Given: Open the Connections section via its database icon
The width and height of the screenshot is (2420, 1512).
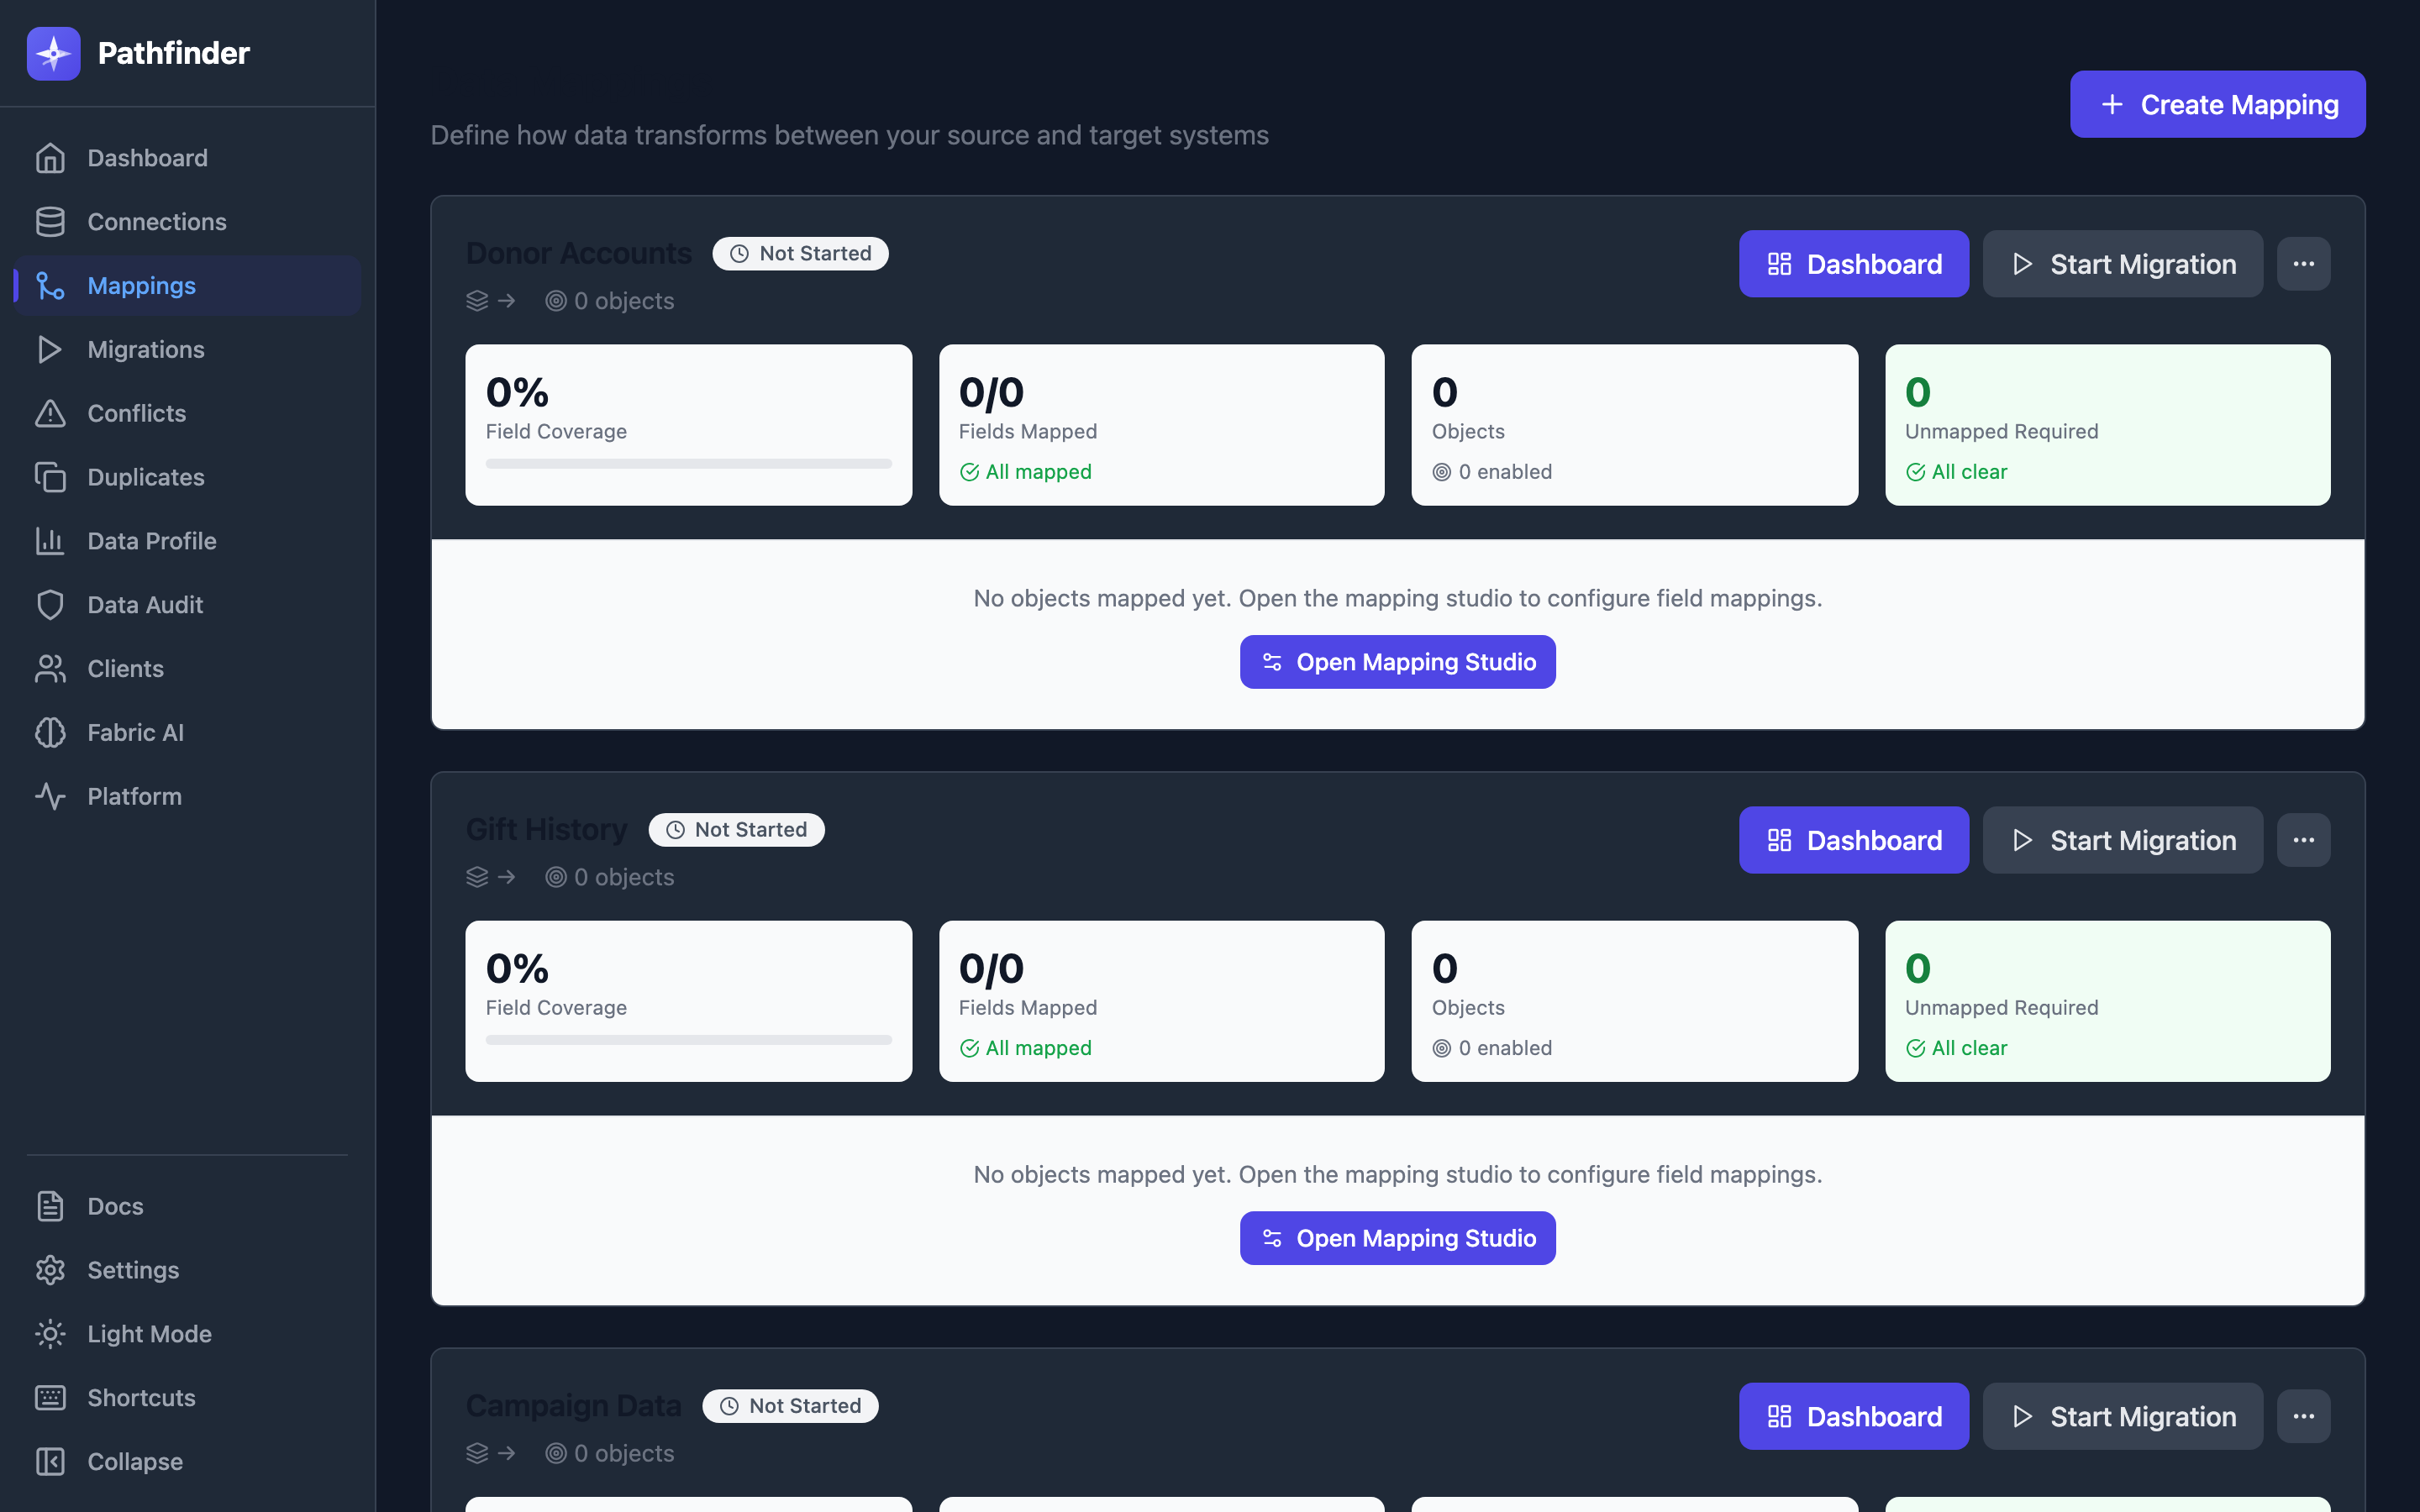Looking at the screenshot, I should coord(51,221).
